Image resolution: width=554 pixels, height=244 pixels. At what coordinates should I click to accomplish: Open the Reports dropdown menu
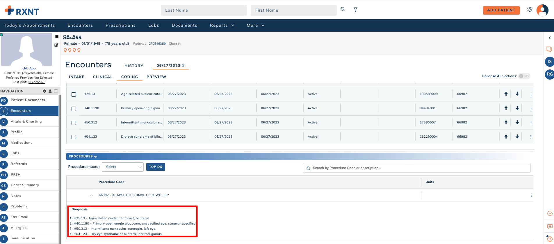tap(222, 25)
